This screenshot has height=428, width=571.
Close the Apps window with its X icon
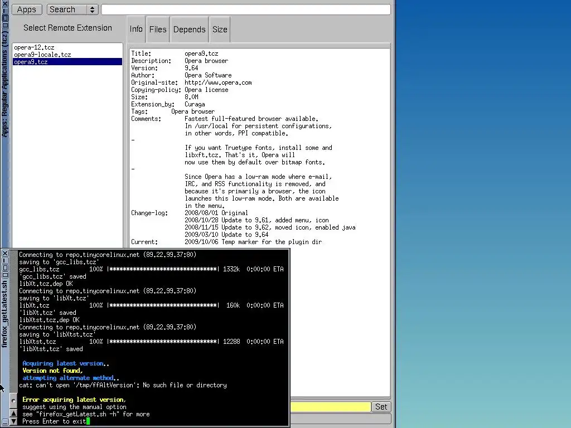click(4, 4)
